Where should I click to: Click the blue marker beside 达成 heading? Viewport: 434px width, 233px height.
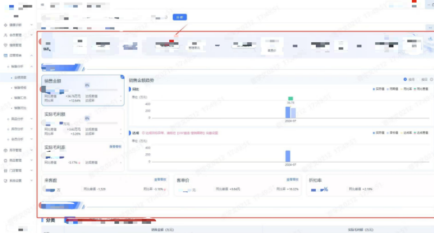[130, 133]
